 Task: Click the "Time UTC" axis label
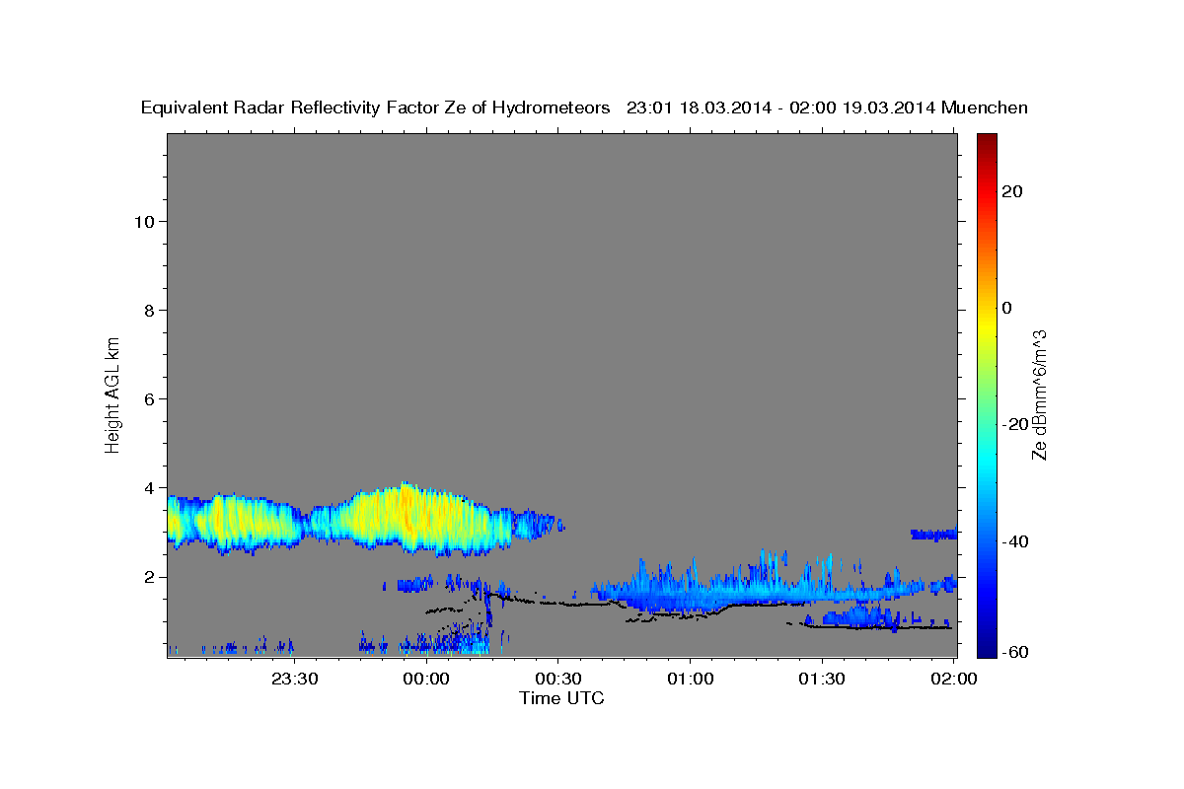[x=561, y=698]
